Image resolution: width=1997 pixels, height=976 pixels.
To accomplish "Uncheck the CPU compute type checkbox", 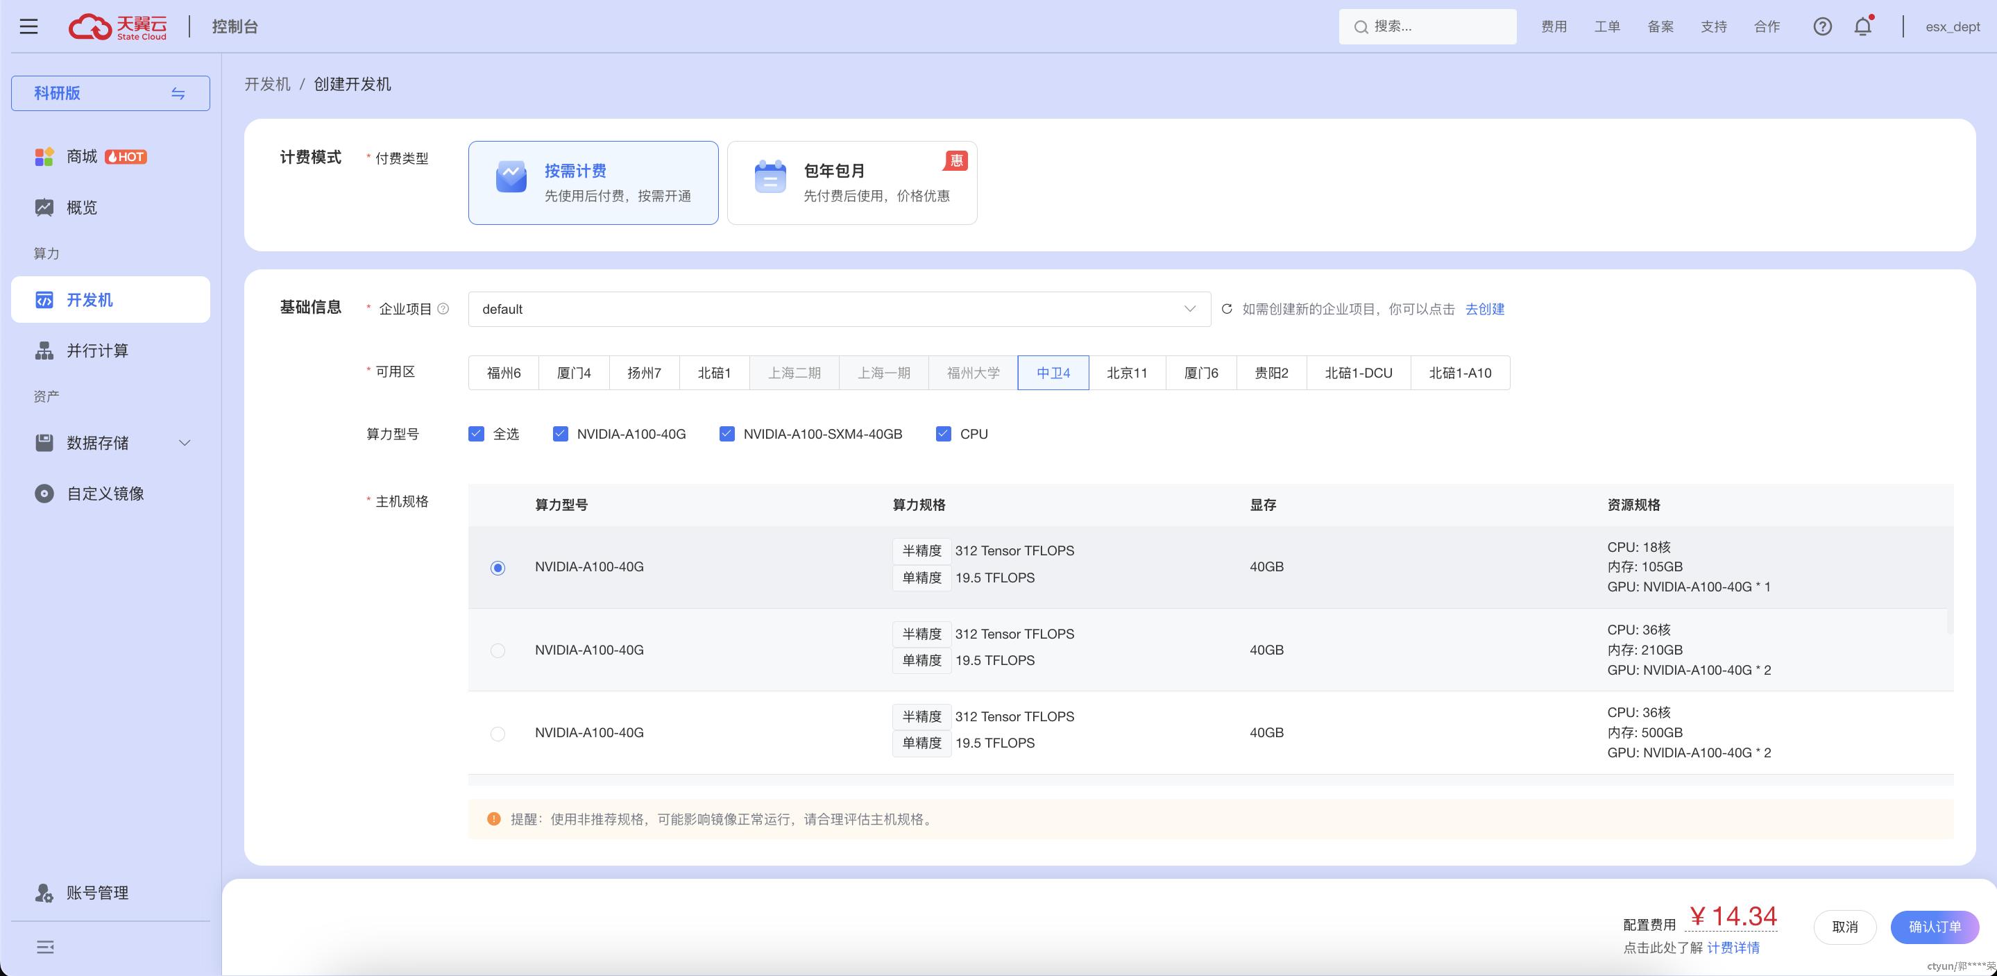I will click(x=943, y=434).
